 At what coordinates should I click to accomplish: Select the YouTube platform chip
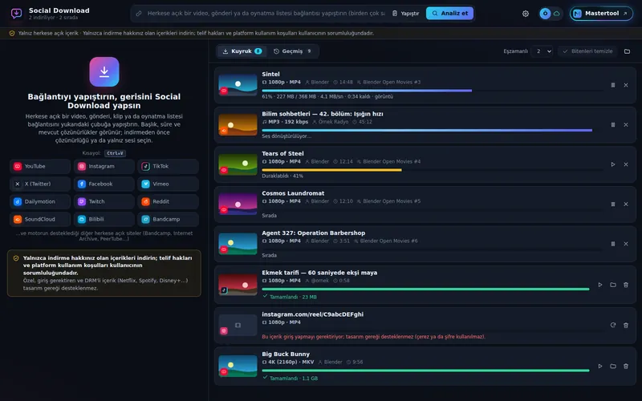[x=40, y=167]
